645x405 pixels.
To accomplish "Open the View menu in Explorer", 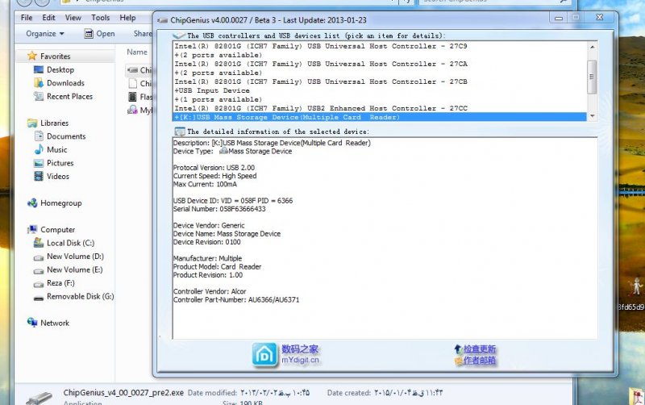I will 73,18.
